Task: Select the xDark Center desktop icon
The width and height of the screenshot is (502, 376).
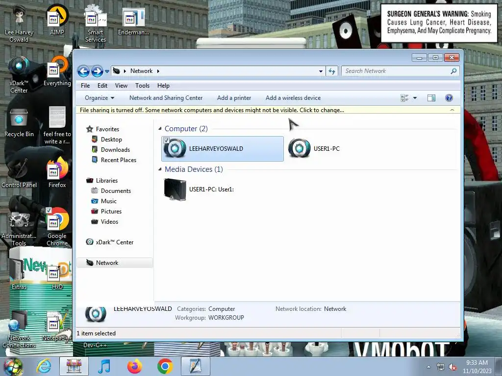Action: point(19,75)
